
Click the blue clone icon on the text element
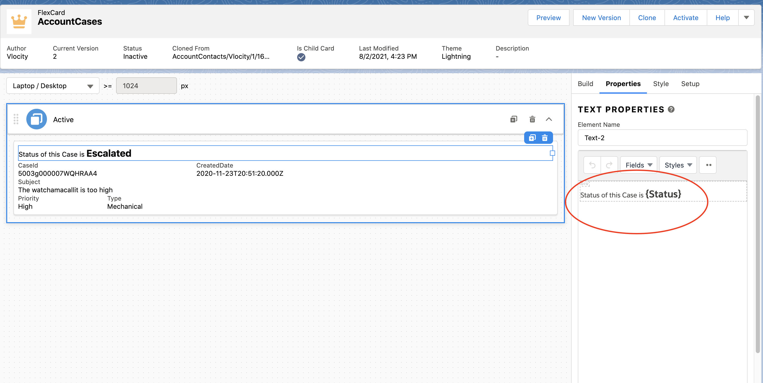click(532, 138)
